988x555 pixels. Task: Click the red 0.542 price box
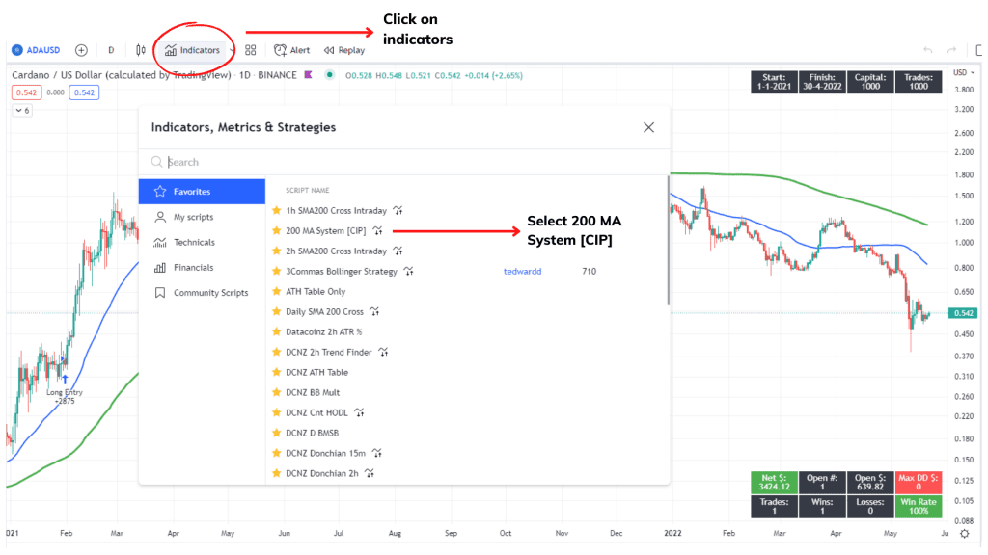(26, 92)
